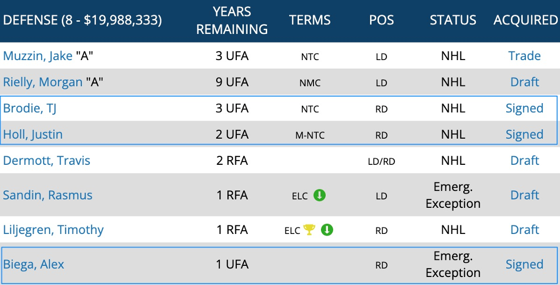Screen dimensions: 560x285
Task: Select TJ Brodie player name
Action: (x=30, y=108)
